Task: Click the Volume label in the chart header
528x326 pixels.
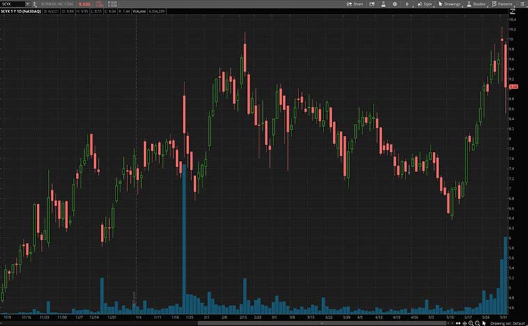Action: pos(139,11)
